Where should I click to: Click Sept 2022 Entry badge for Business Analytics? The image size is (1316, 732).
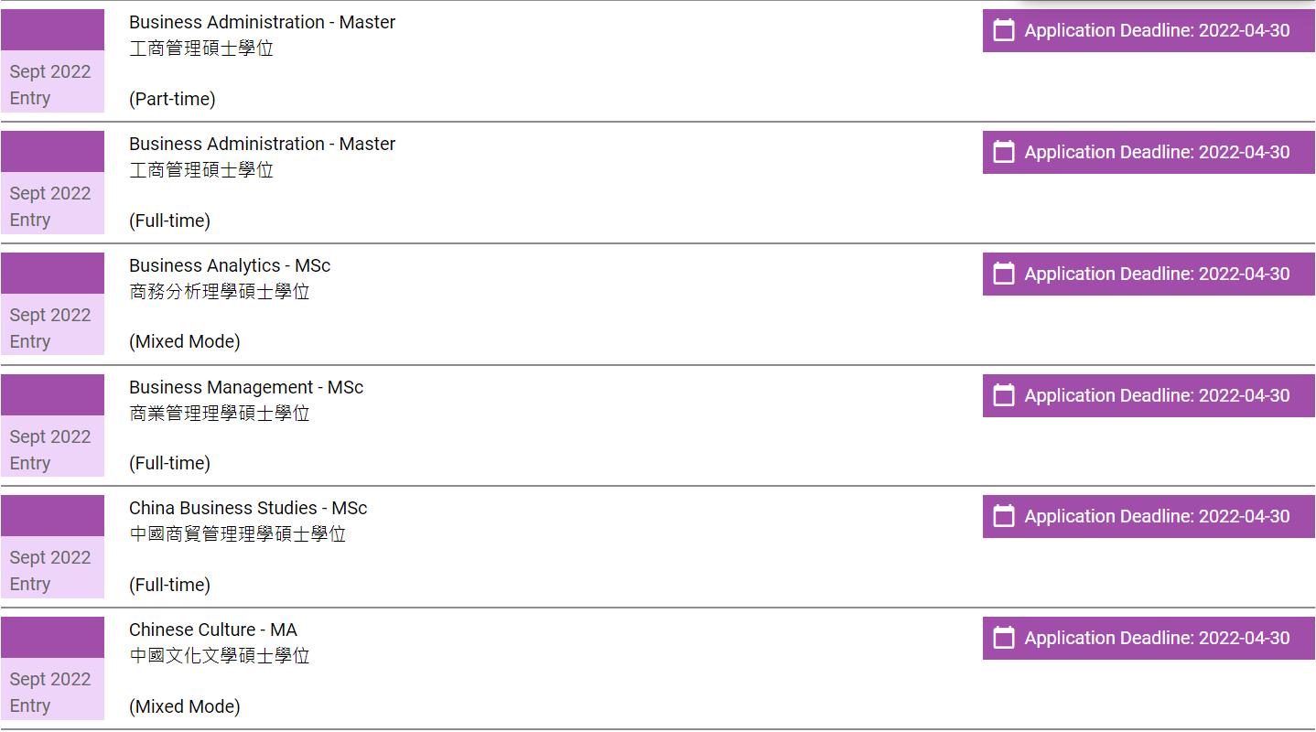[51, 327]
